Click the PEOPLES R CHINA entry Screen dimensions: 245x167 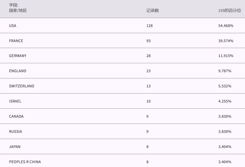pyautogui.click(x=25, y=162)
